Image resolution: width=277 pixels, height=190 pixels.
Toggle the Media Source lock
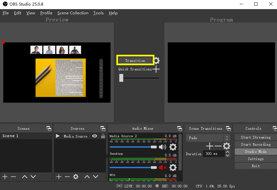[103, 136]
